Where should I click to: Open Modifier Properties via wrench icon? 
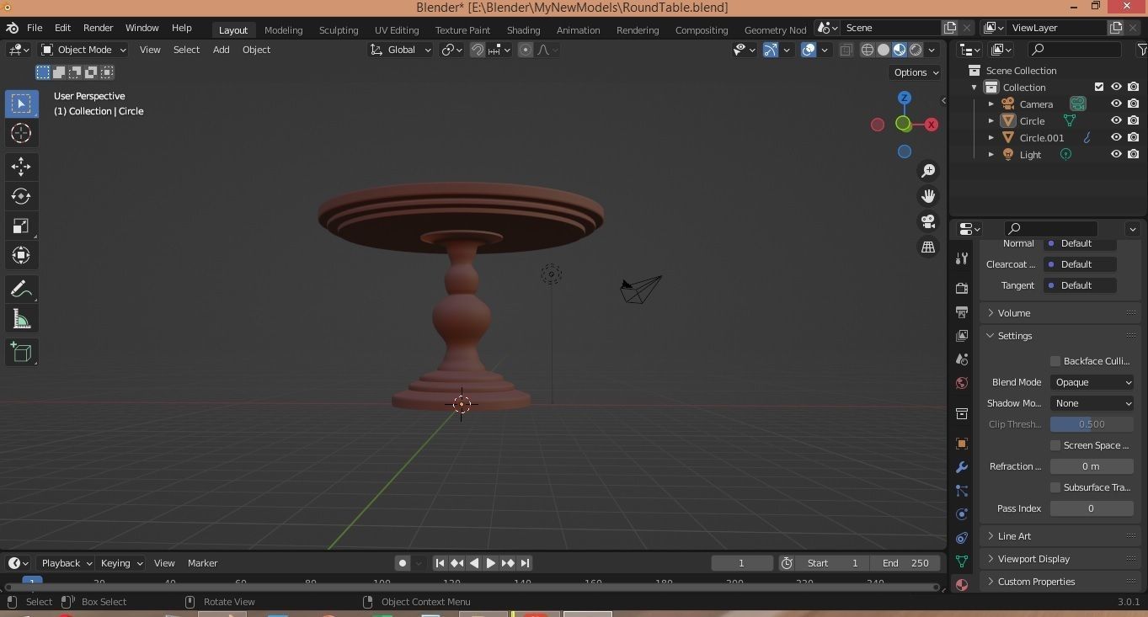pos(960,467)
